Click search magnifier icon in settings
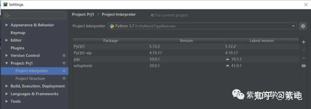This screenshot has height=109, width=311. (7, 15)
